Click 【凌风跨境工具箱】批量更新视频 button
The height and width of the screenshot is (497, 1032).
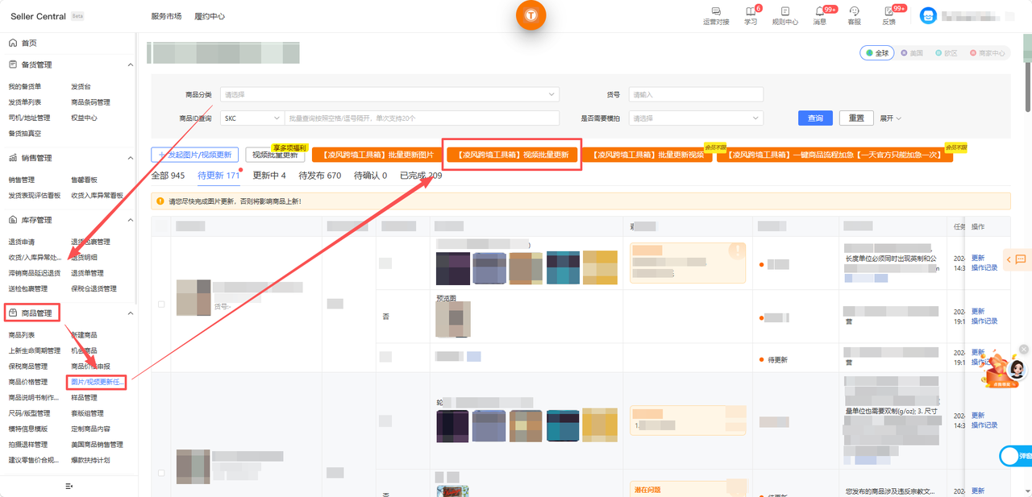(647, 155)
